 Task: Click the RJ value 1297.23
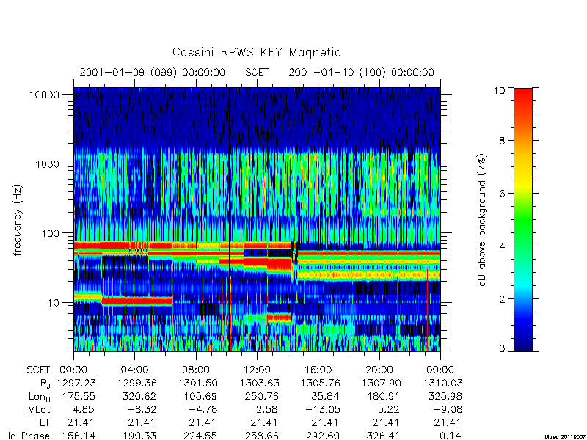point(76,383)
